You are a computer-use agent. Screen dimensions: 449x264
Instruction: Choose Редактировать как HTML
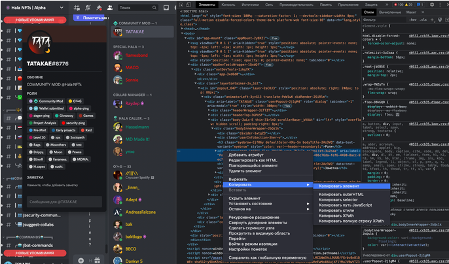click(x=253, y=160)
